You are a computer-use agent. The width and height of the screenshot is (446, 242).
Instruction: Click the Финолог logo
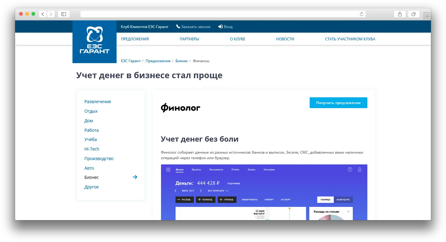tap(180, 107)
